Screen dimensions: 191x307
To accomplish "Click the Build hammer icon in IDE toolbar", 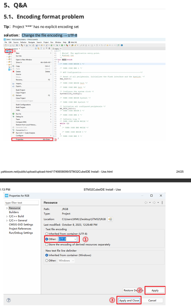I will click(22, 45).
